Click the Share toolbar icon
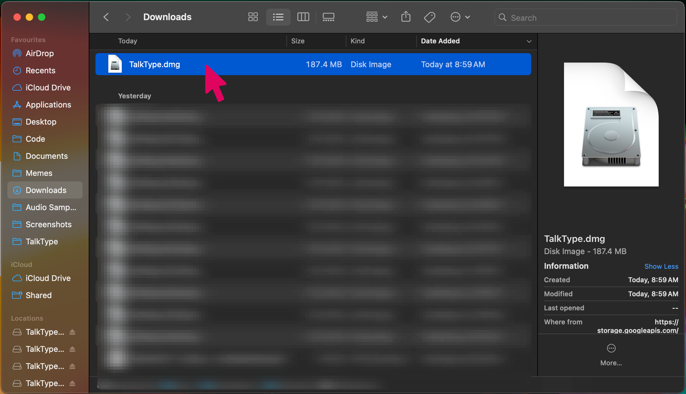This screenshot has height=394, width=686. coord(406,17)
